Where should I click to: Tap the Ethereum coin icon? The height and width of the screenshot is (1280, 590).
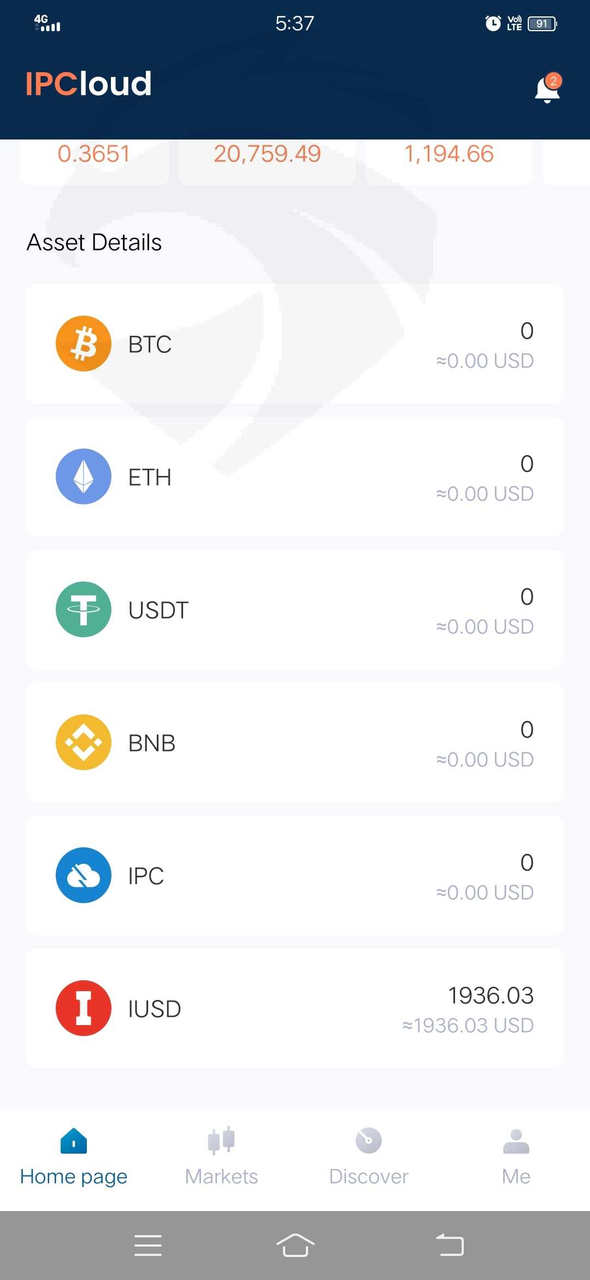84,476
